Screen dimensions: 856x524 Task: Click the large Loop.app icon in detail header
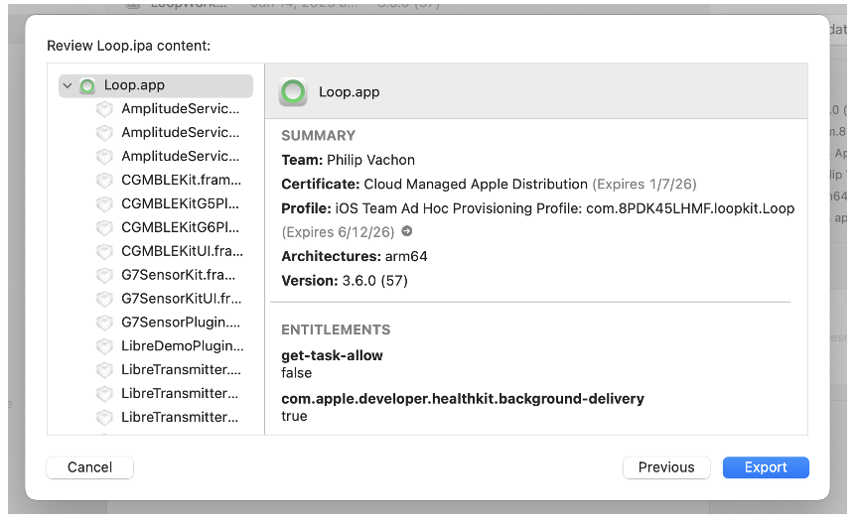coord(293,91)
